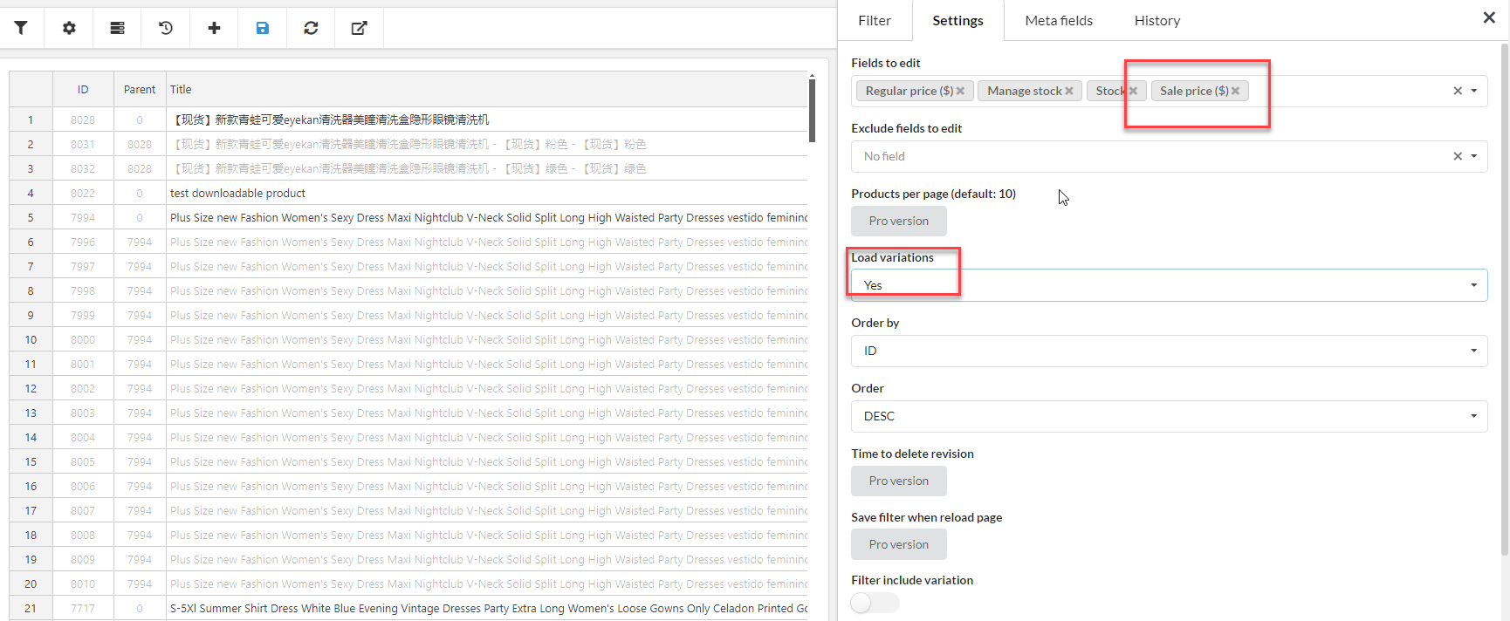Open the filter funnel icon in toolbar
The height and width of the screenshot is (621, 1510).
tap(21, 28)
